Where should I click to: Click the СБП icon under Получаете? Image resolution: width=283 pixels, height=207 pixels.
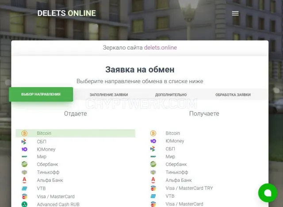coord(153,149)
